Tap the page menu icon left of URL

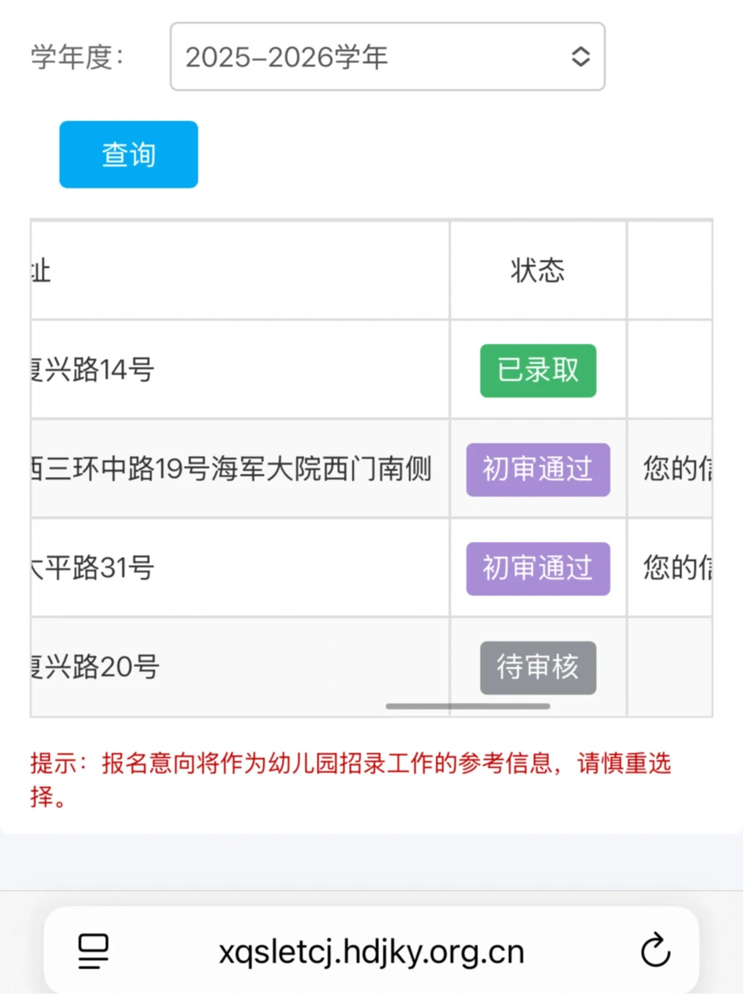[x=93, y=951]
